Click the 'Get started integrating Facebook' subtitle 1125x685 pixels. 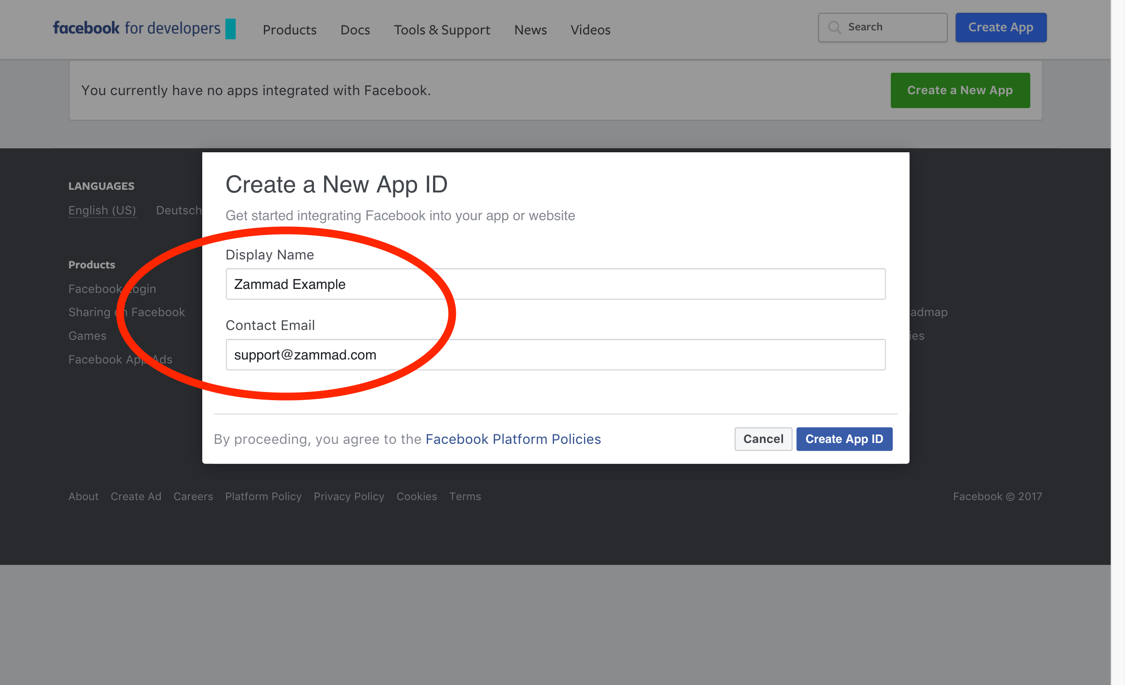(400, 216)
